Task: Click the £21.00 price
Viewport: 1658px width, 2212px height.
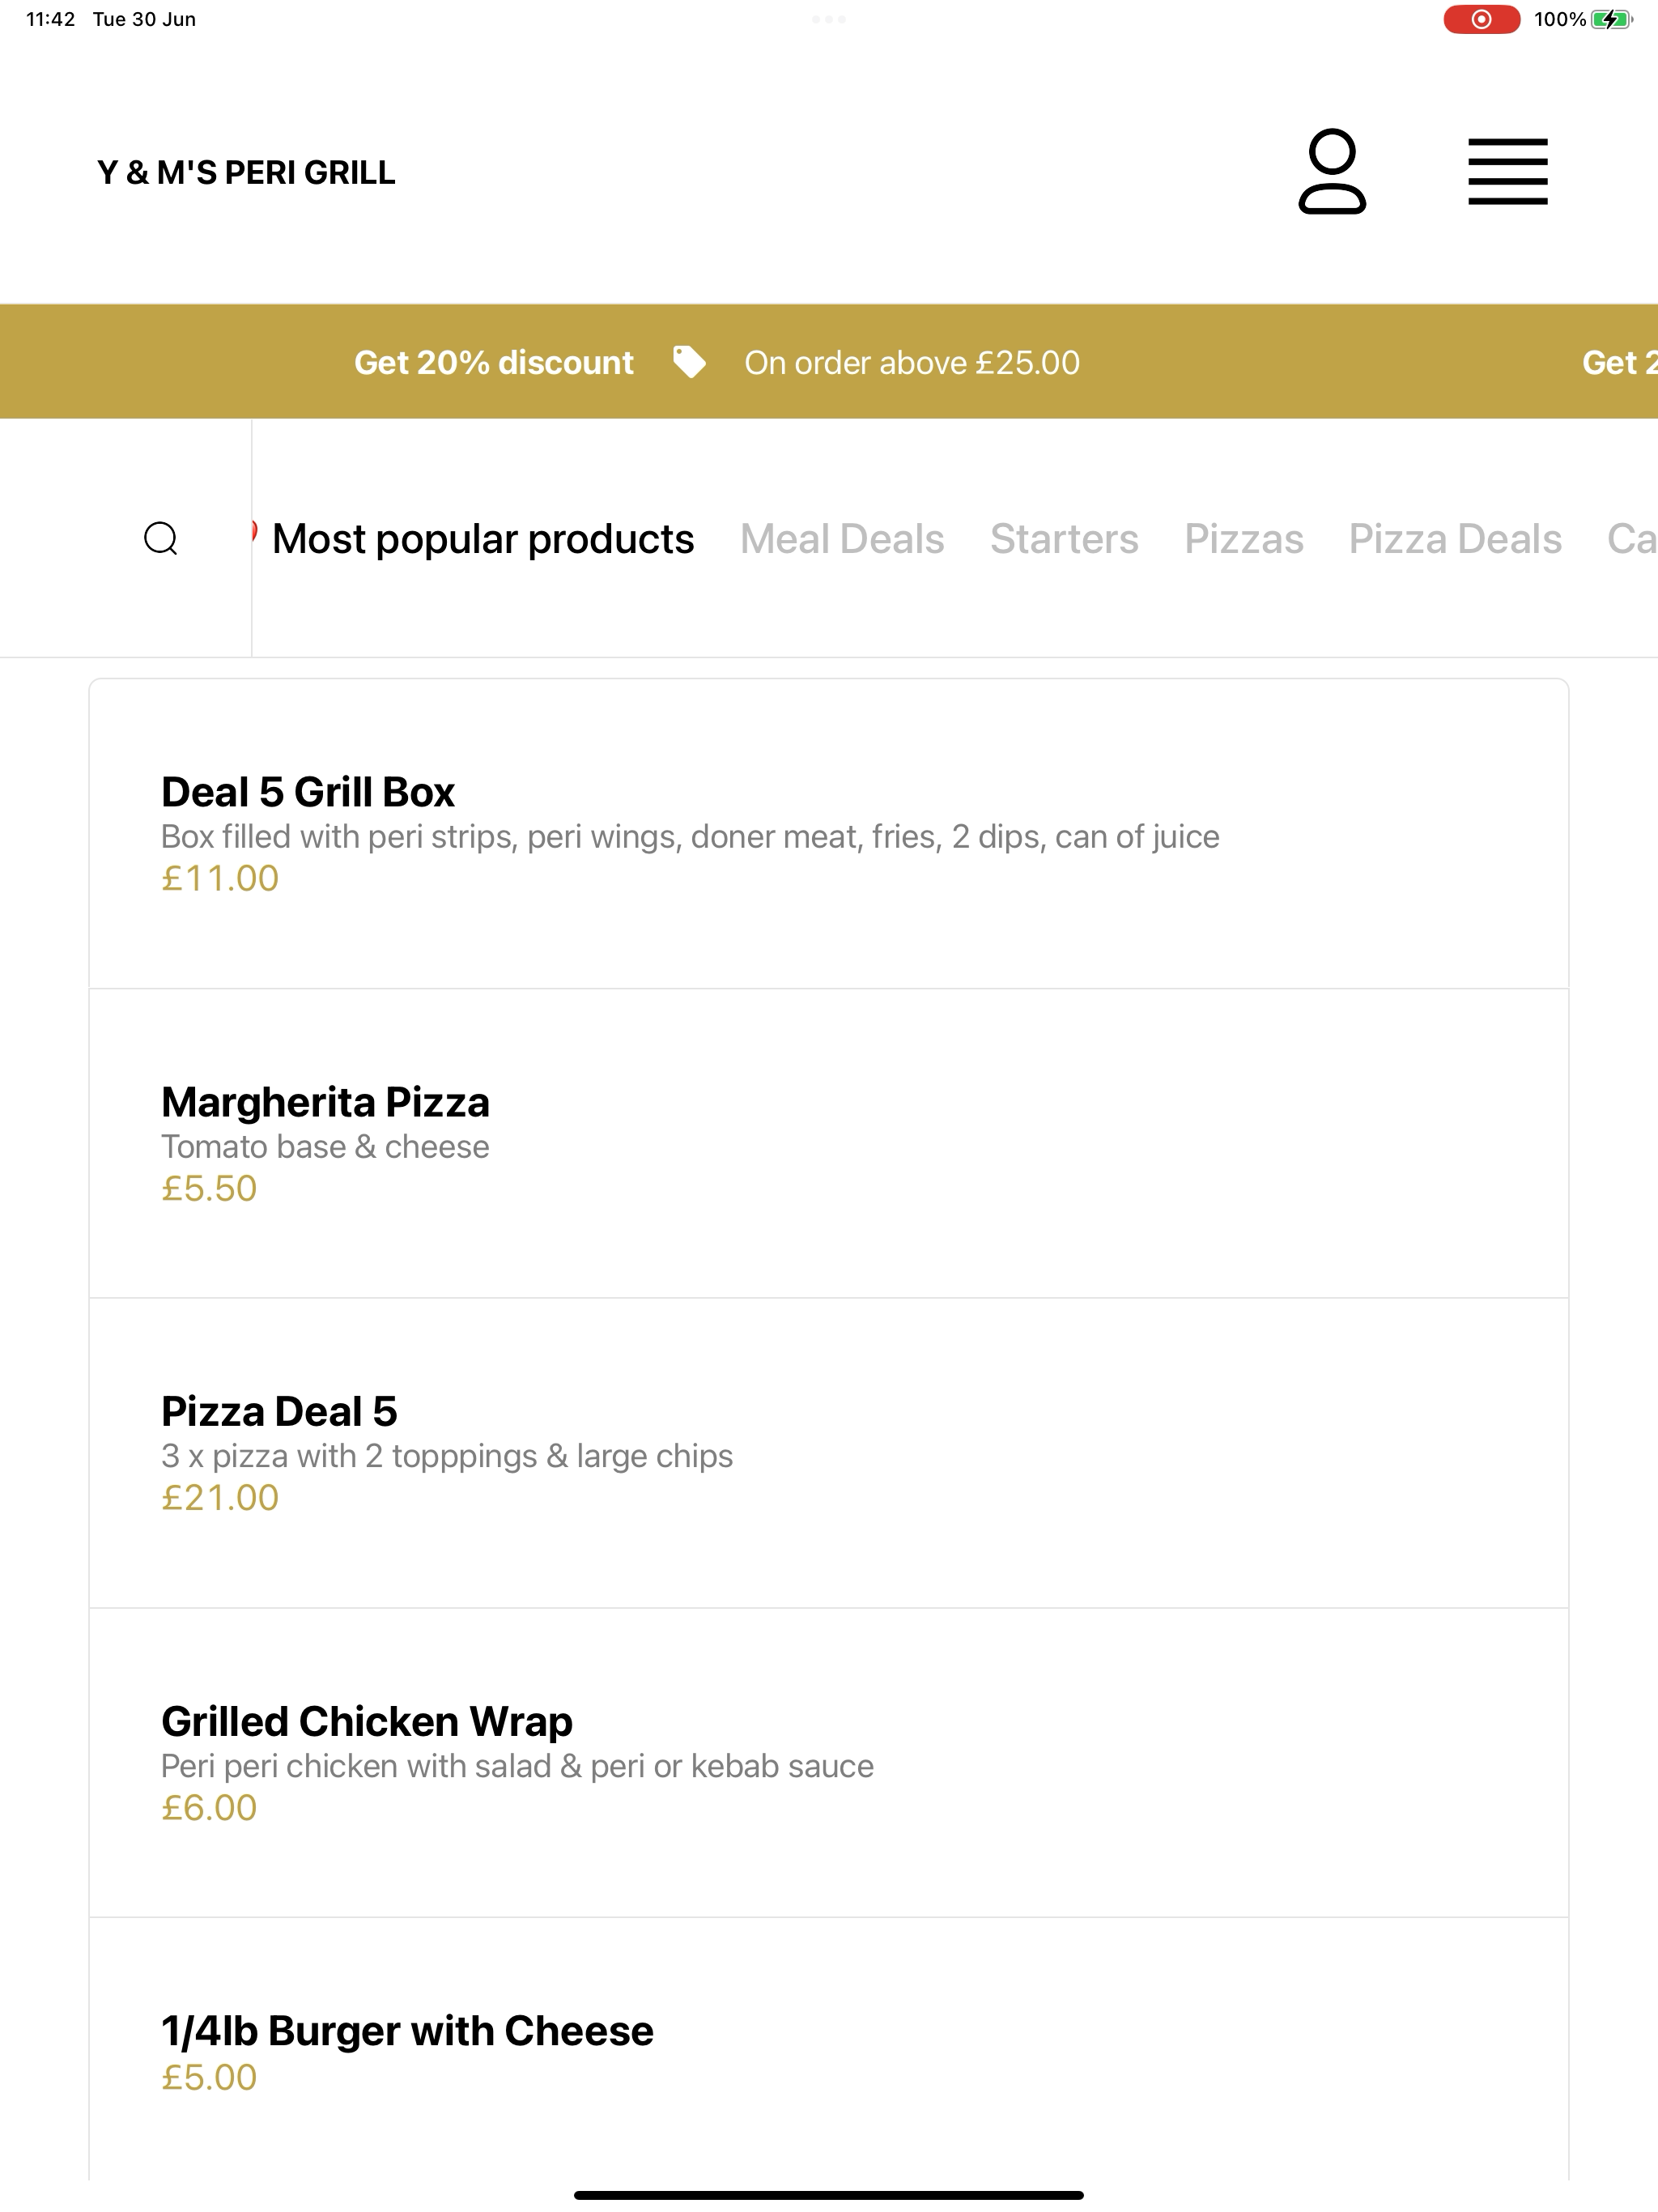Action: (220, 1497)
